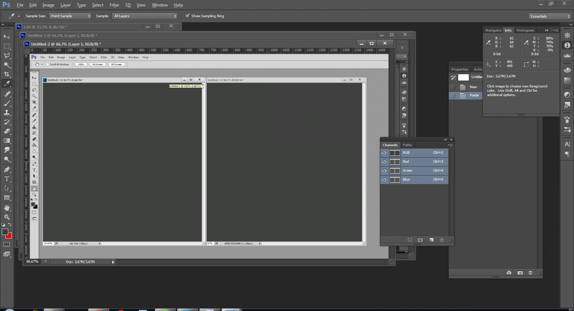Image resolution: width=574 pixels, height=311 pixels.
Task: Select the Smudge tool
Action: click(7, 150)
